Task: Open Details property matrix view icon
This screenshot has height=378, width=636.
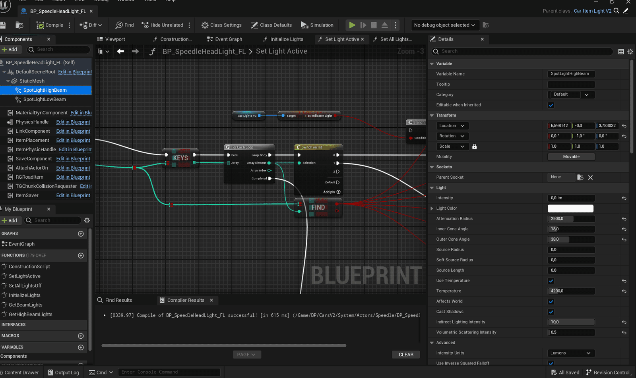Action: [621, 51]
